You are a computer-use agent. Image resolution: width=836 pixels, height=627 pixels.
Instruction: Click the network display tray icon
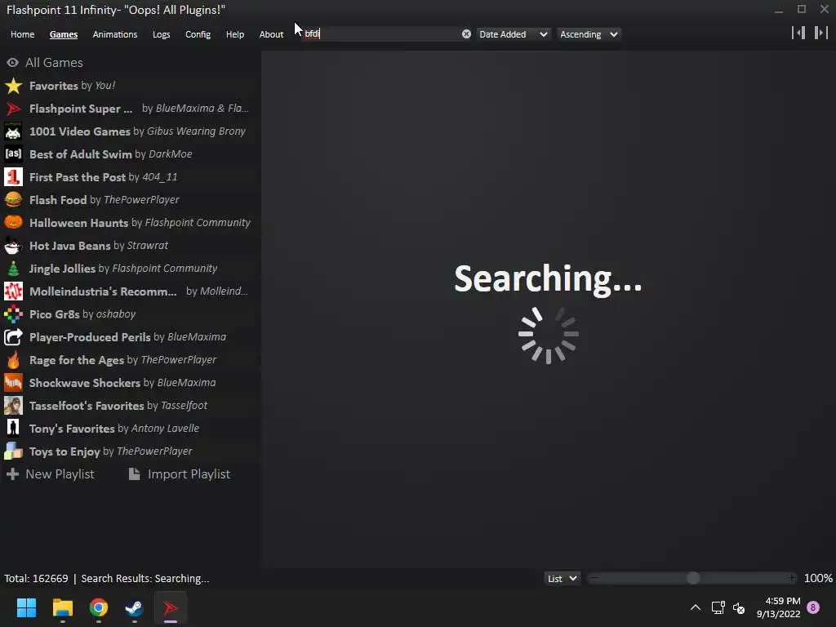coord(718,607)
